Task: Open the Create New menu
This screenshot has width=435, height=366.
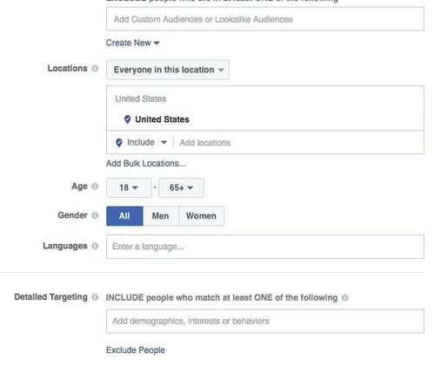Action: coord(132,43)
